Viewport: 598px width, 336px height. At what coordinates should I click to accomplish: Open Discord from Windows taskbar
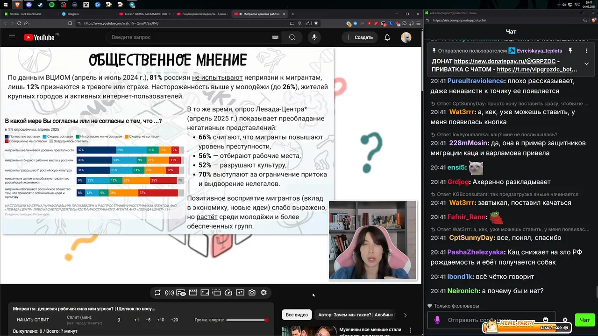[28, 5]
